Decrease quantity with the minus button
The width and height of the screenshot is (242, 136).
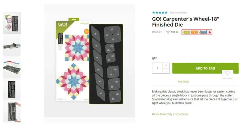click(x=166, y=71)
